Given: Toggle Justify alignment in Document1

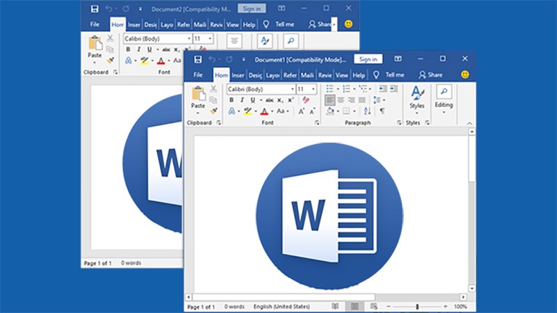Looking at the screenshot, I should (x=362, y=100).
